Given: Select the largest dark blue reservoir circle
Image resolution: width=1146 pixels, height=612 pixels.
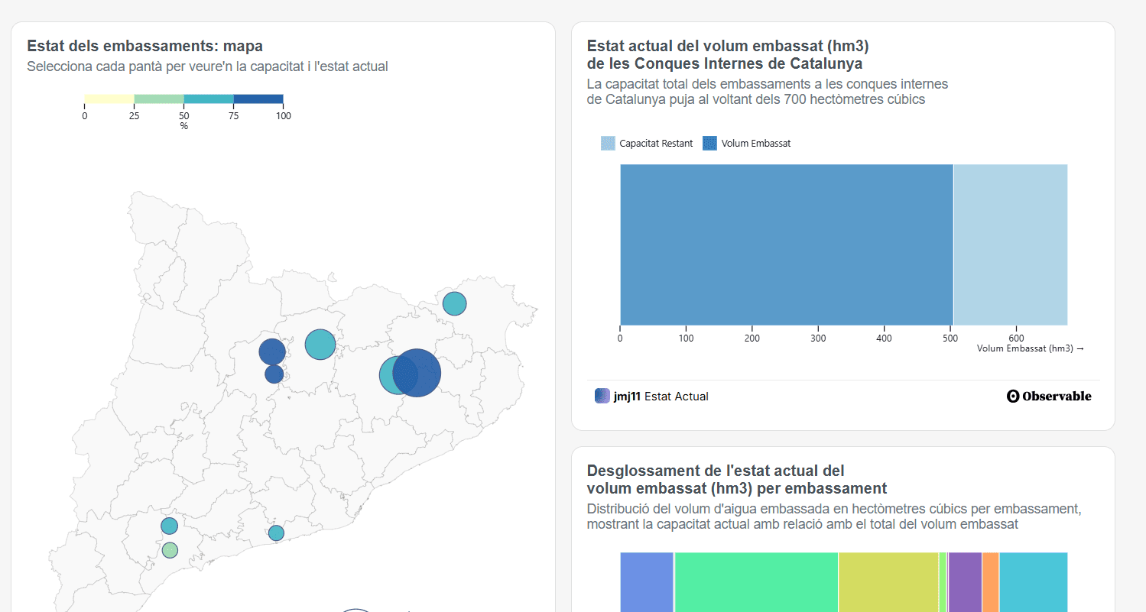Looking at the screenshot, I should (417, 373).
